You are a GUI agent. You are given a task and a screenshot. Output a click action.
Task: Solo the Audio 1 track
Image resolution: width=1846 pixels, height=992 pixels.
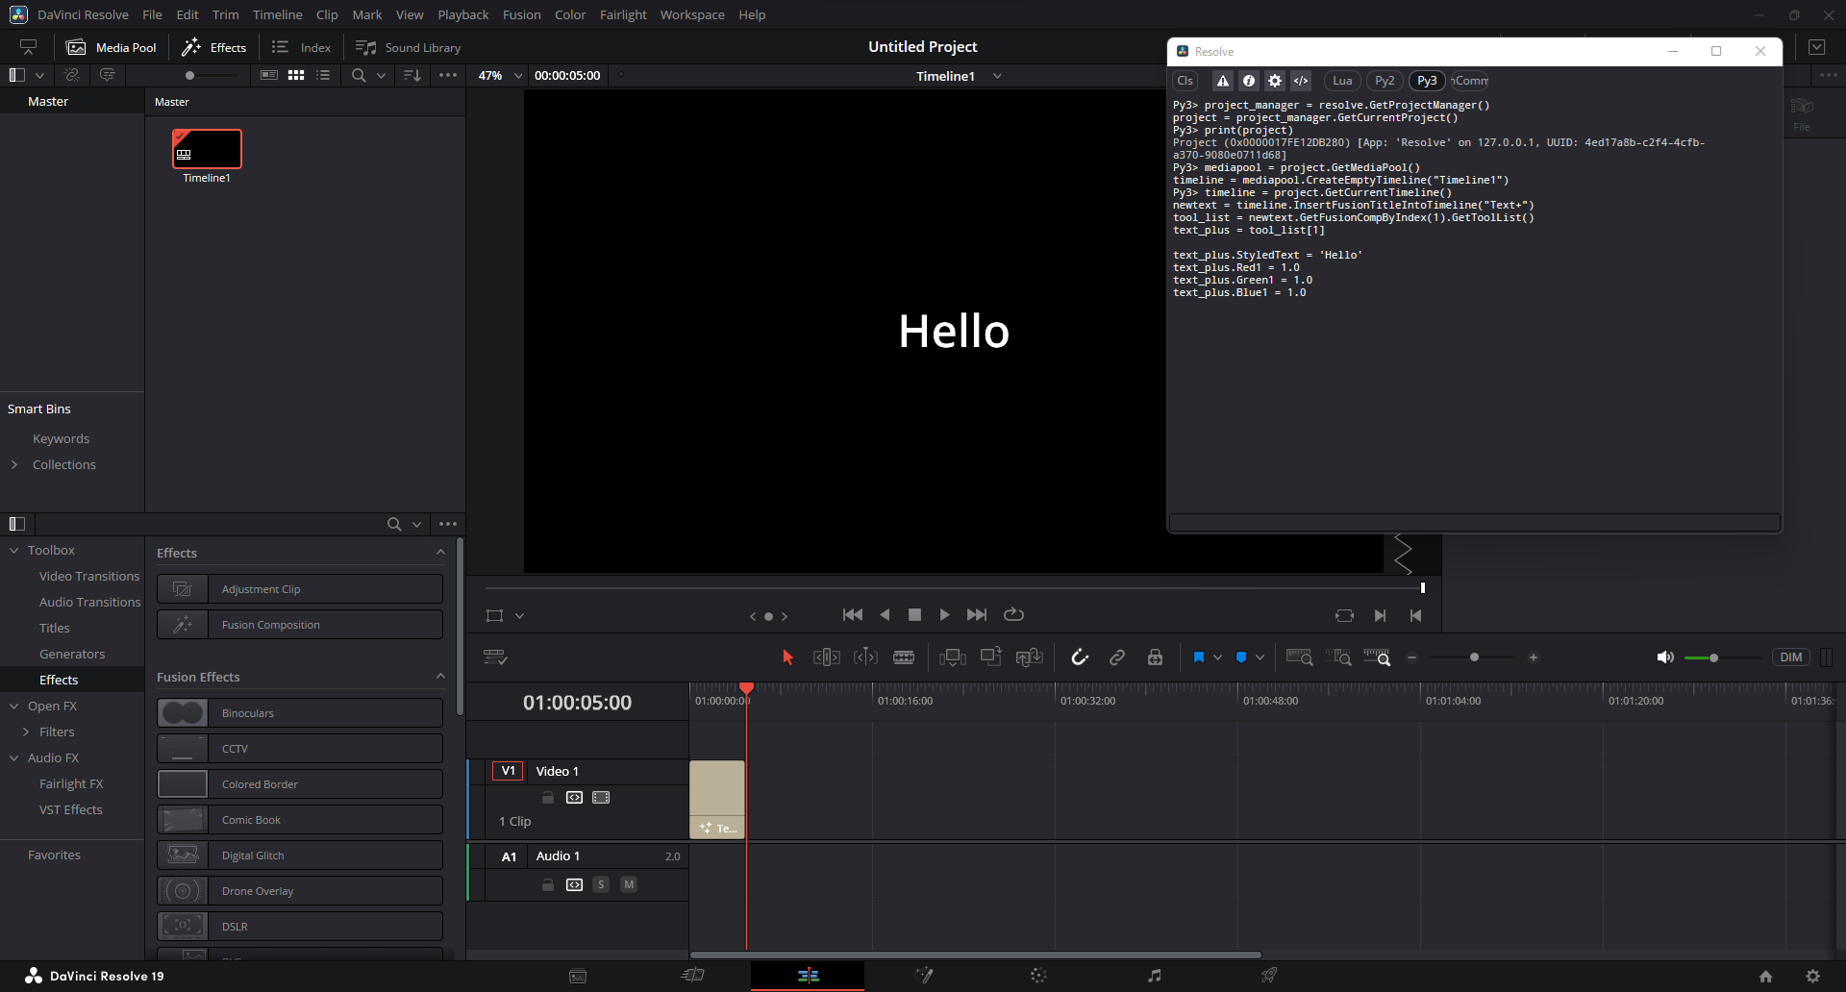pyautogui.click(x=601, y=884)
